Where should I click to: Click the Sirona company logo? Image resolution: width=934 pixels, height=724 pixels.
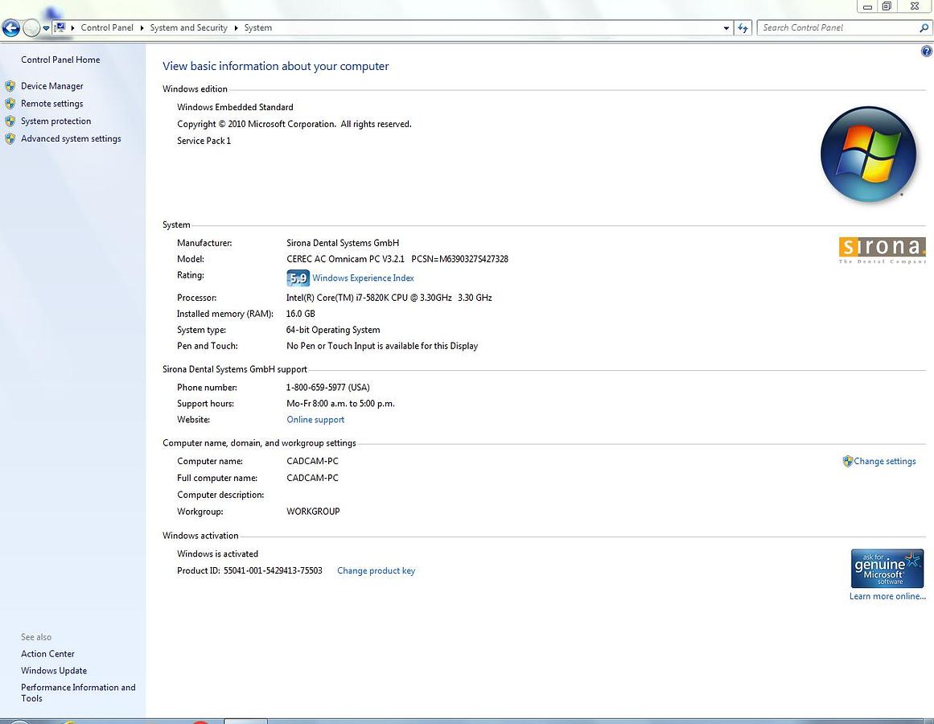(882, 249)
